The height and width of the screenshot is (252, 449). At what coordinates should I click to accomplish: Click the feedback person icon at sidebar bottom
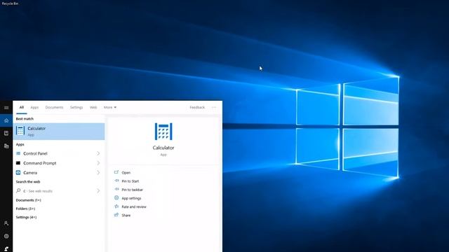(x=6, y=249)
